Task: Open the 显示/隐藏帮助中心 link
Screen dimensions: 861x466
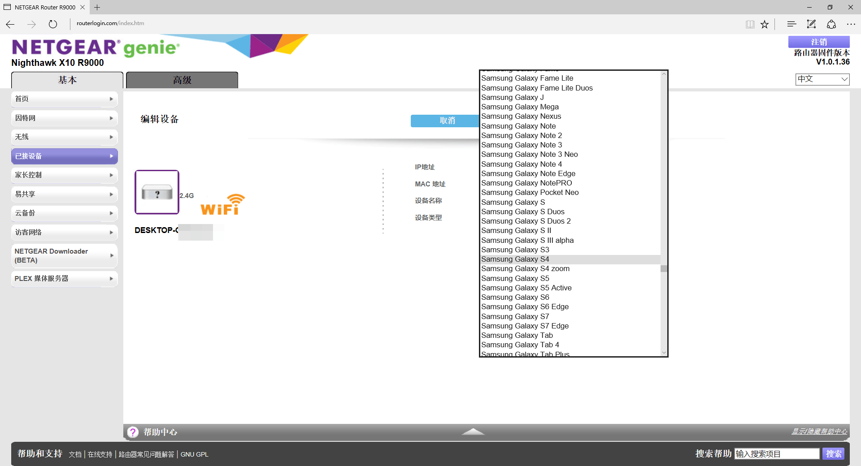Action: click(x=819, y=431)
